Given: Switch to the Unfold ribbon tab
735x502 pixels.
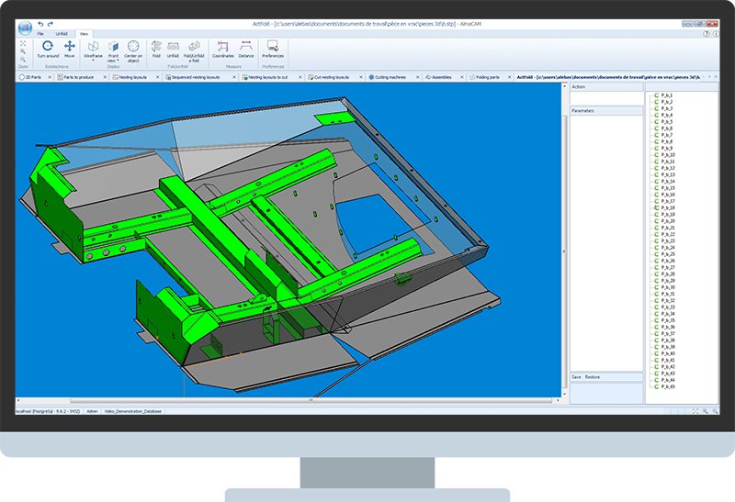Looking at the screenshot, I should tap(62, 33).
